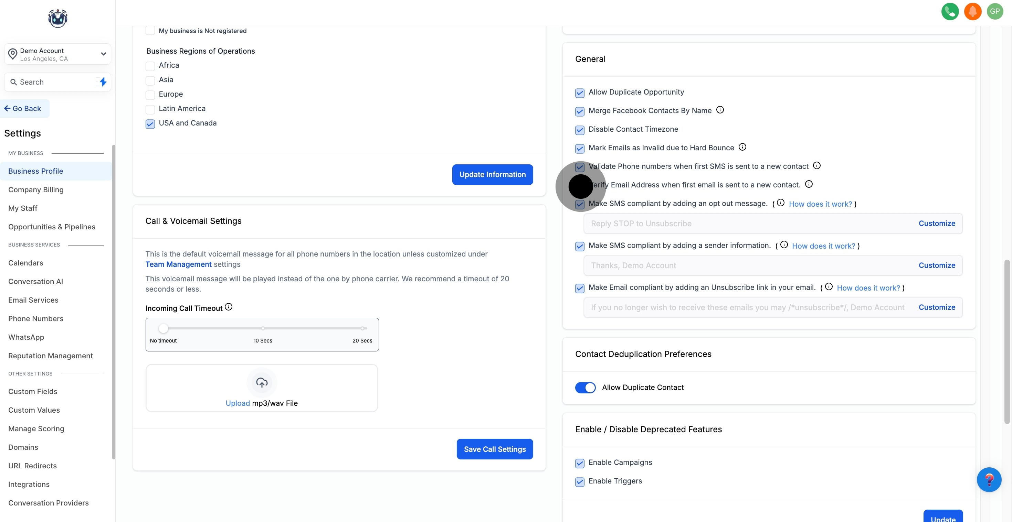Click the GP user avatar
Image resolution: width=1012 pixels, height=522 pixels.
[994, 11]
